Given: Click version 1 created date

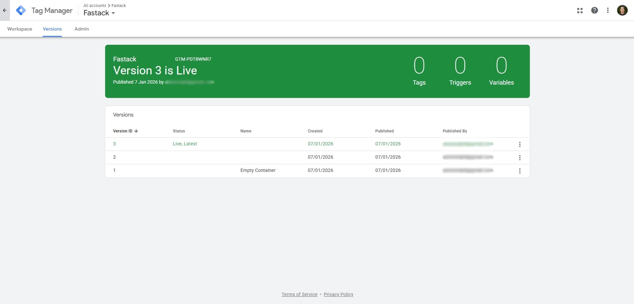Looking at the screenshot, I should click(320, 170).
